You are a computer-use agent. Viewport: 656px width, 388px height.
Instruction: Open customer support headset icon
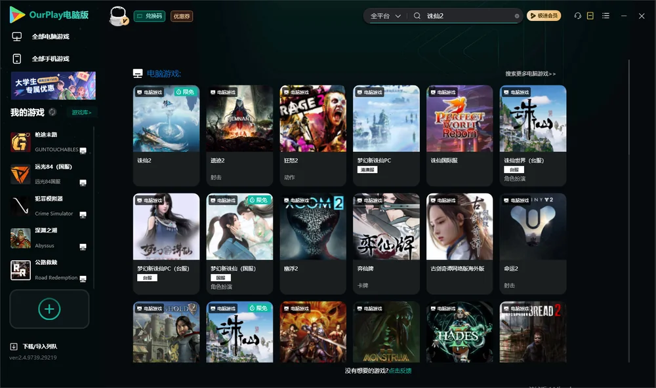[577, 16]
